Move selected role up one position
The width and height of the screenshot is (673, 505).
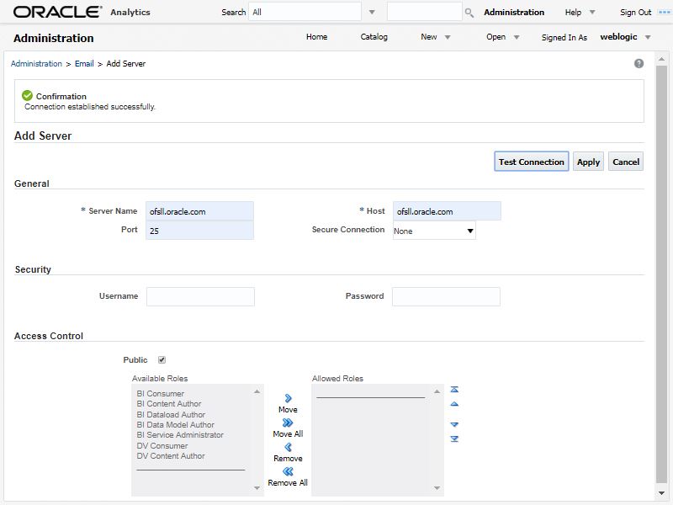[454, 405]
